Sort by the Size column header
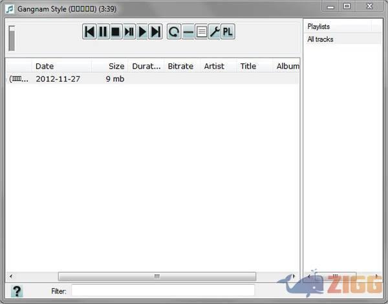This screenshot has width=388, height=304. pyautogui.click(x=110, y=66)
